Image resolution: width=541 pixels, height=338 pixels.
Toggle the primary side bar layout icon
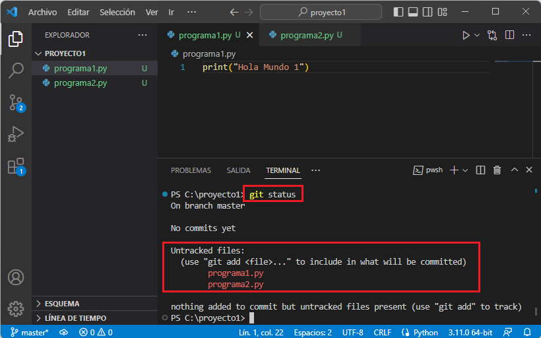coord(398,12)
